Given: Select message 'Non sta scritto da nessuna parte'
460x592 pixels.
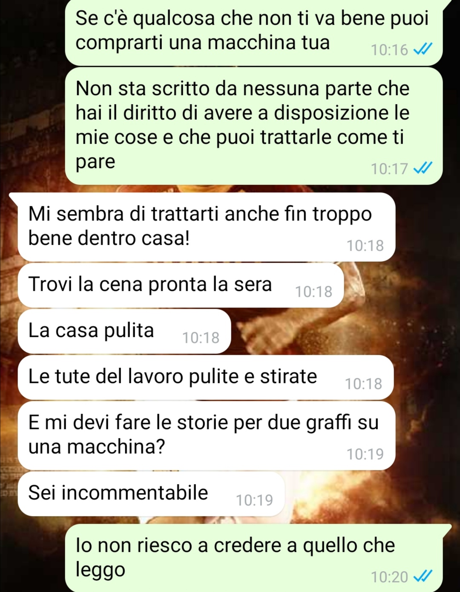Looking at the screenshot, I should coord(254,126).
